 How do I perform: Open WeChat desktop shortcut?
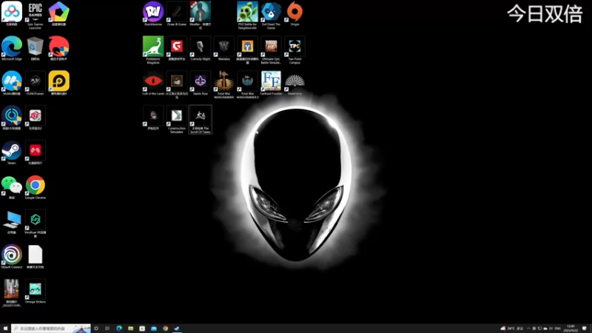12,187
